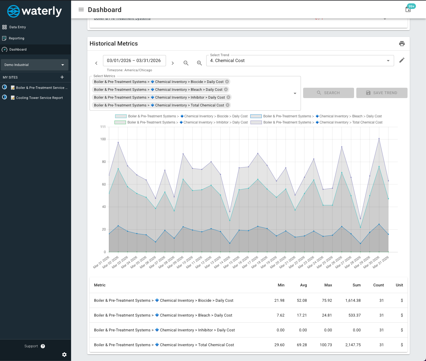Open the Select Trend dropdown
This screenshot has height=361, width=426.
300,61
